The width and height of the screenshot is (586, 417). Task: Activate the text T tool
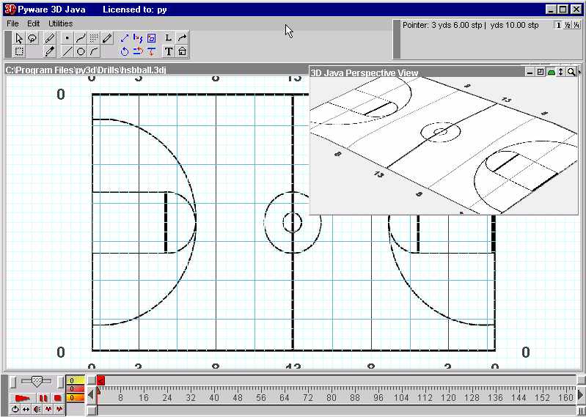click(x=169, y=51)
